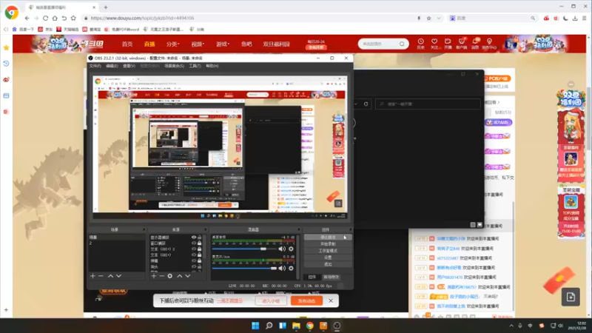The image size is (592, 333).
Task: Toggle visibility of 文本 (GDI+) source
Action: coord(194,255)
